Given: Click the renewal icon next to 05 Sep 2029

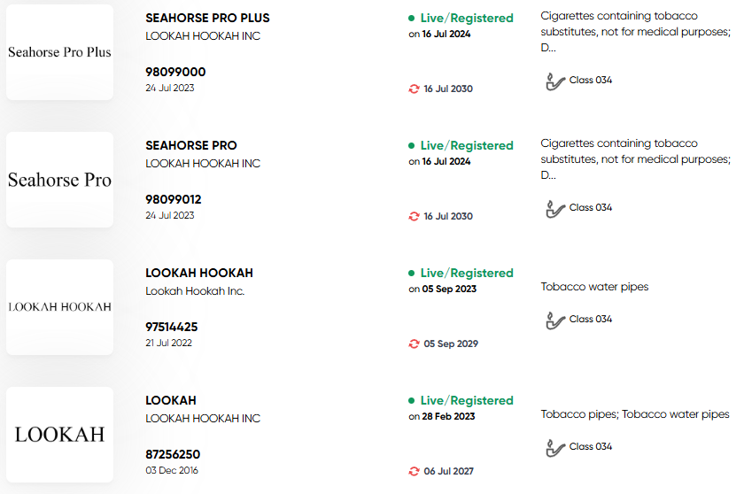Looking at the screenshot, I should pyautogui.click(x=414, y=343).
